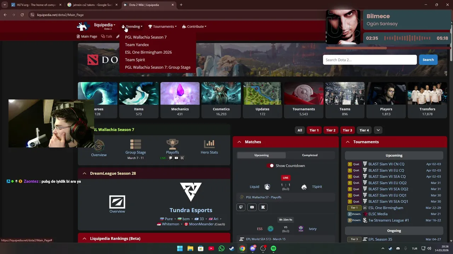
Task: Open YouTube stream for Liquid vs TSpirit
Action: coord(252,207)
